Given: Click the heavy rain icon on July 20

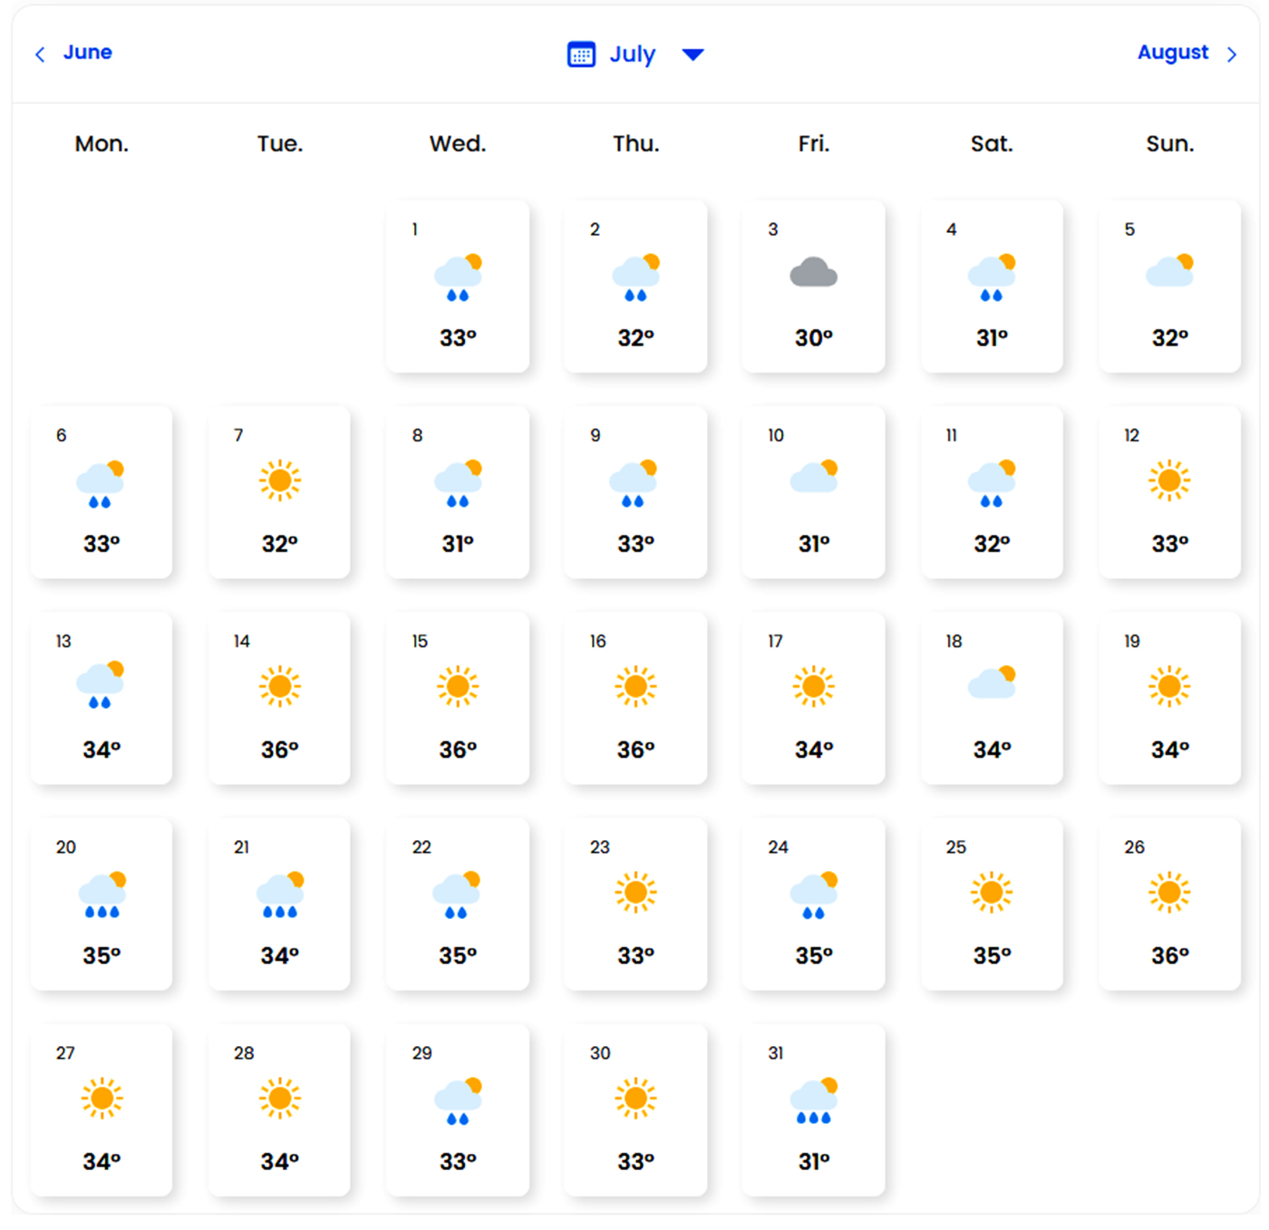Looking at the screenshot, I should click(102, 895).
